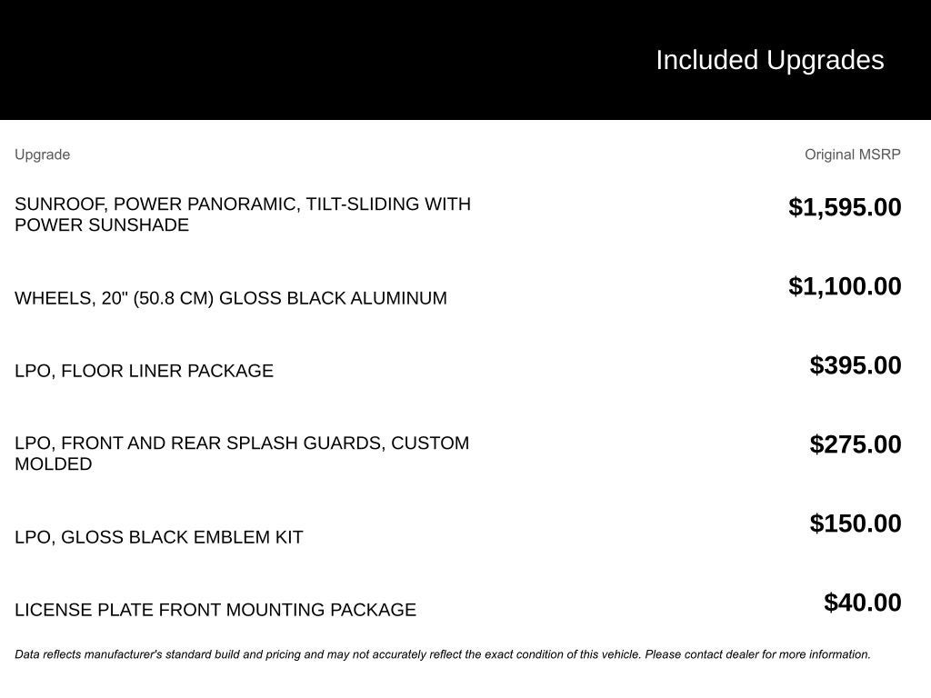Select the Gloss Black Emblem Kit entry
The width and height of the screenshot is (931, 698).
pyautogui.click(x=159, y=537)
